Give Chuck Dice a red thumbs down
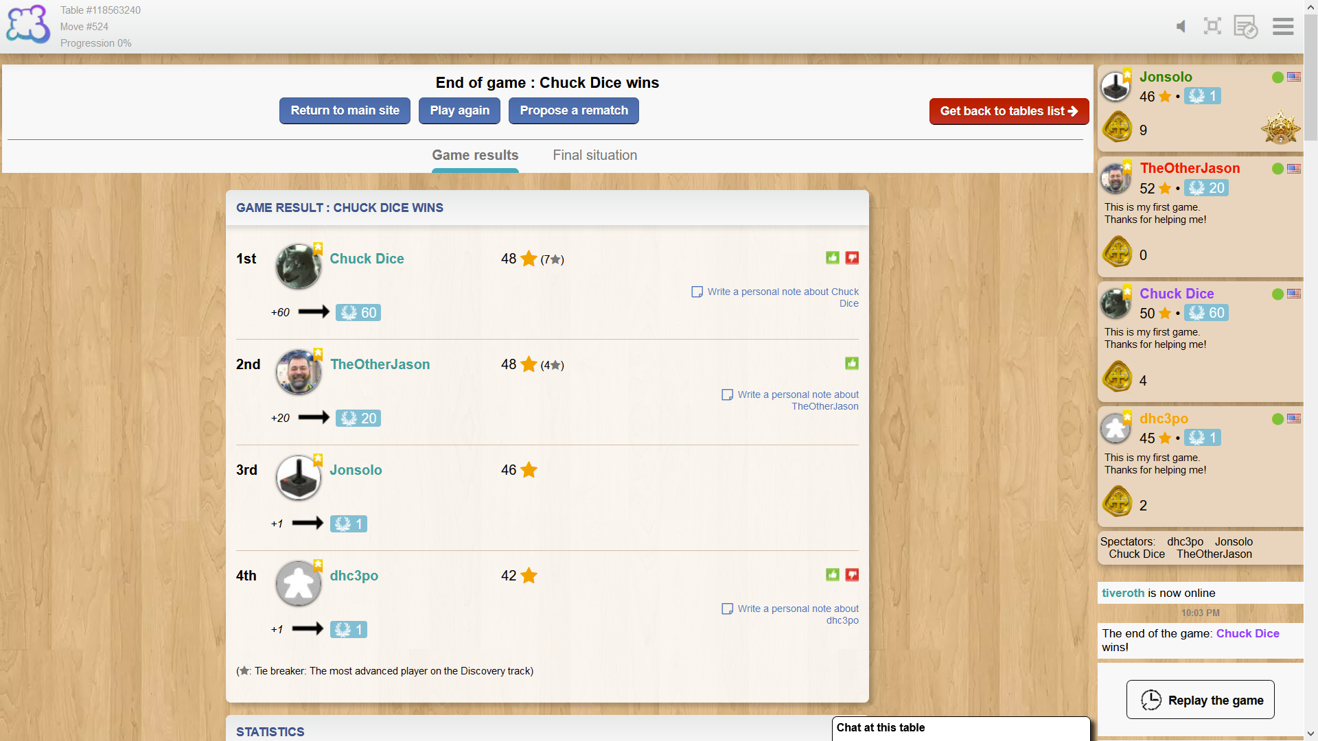 point(852,258)
